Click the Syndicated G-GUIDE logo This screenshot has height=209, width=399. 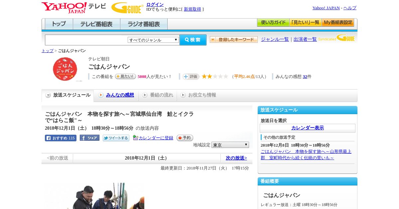click(336, 38)
